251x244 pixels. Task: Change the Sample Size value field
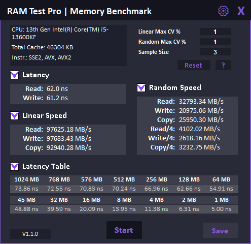pos(216,52)
